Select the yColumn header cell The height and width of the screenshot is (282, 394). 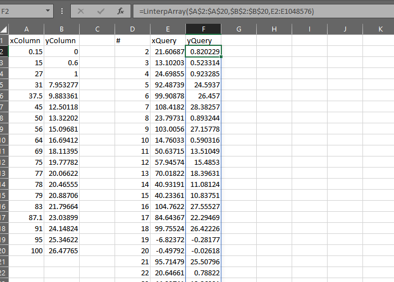tap(61, 40)
